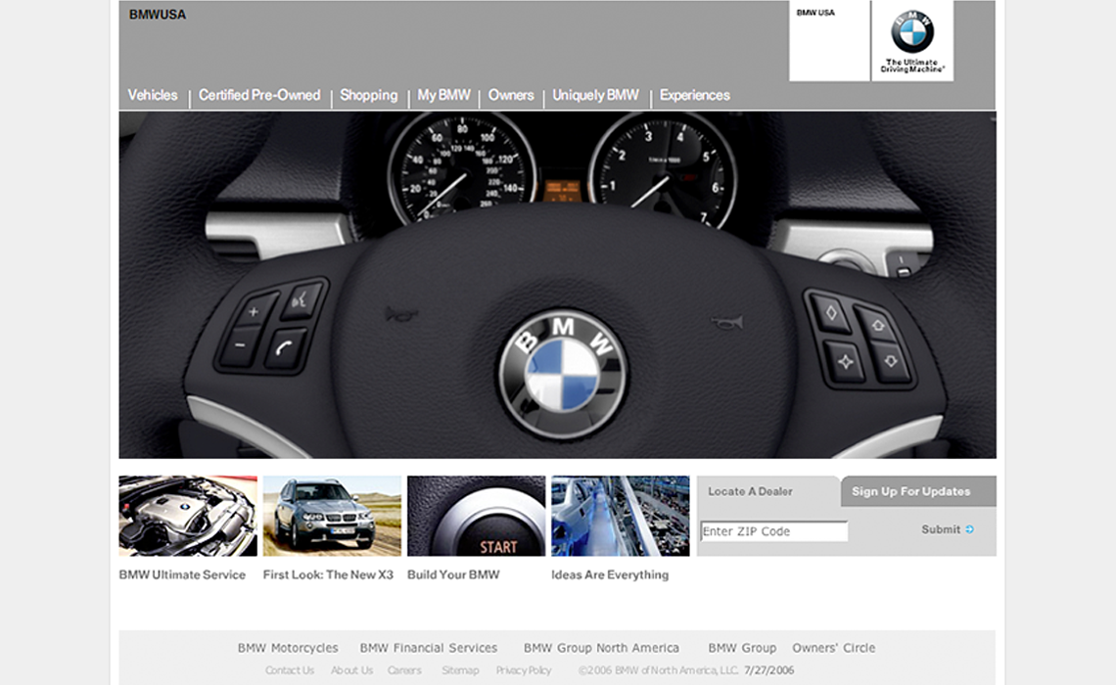Open the factory assembly line thumbnail
This screenshot has width=1116, height=685.
(x=620, y=516)
